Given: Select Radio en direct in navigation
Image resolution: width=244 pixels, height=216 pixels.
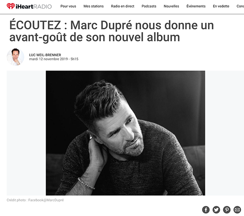Looking at the screenshot, I should pos(122,6).
